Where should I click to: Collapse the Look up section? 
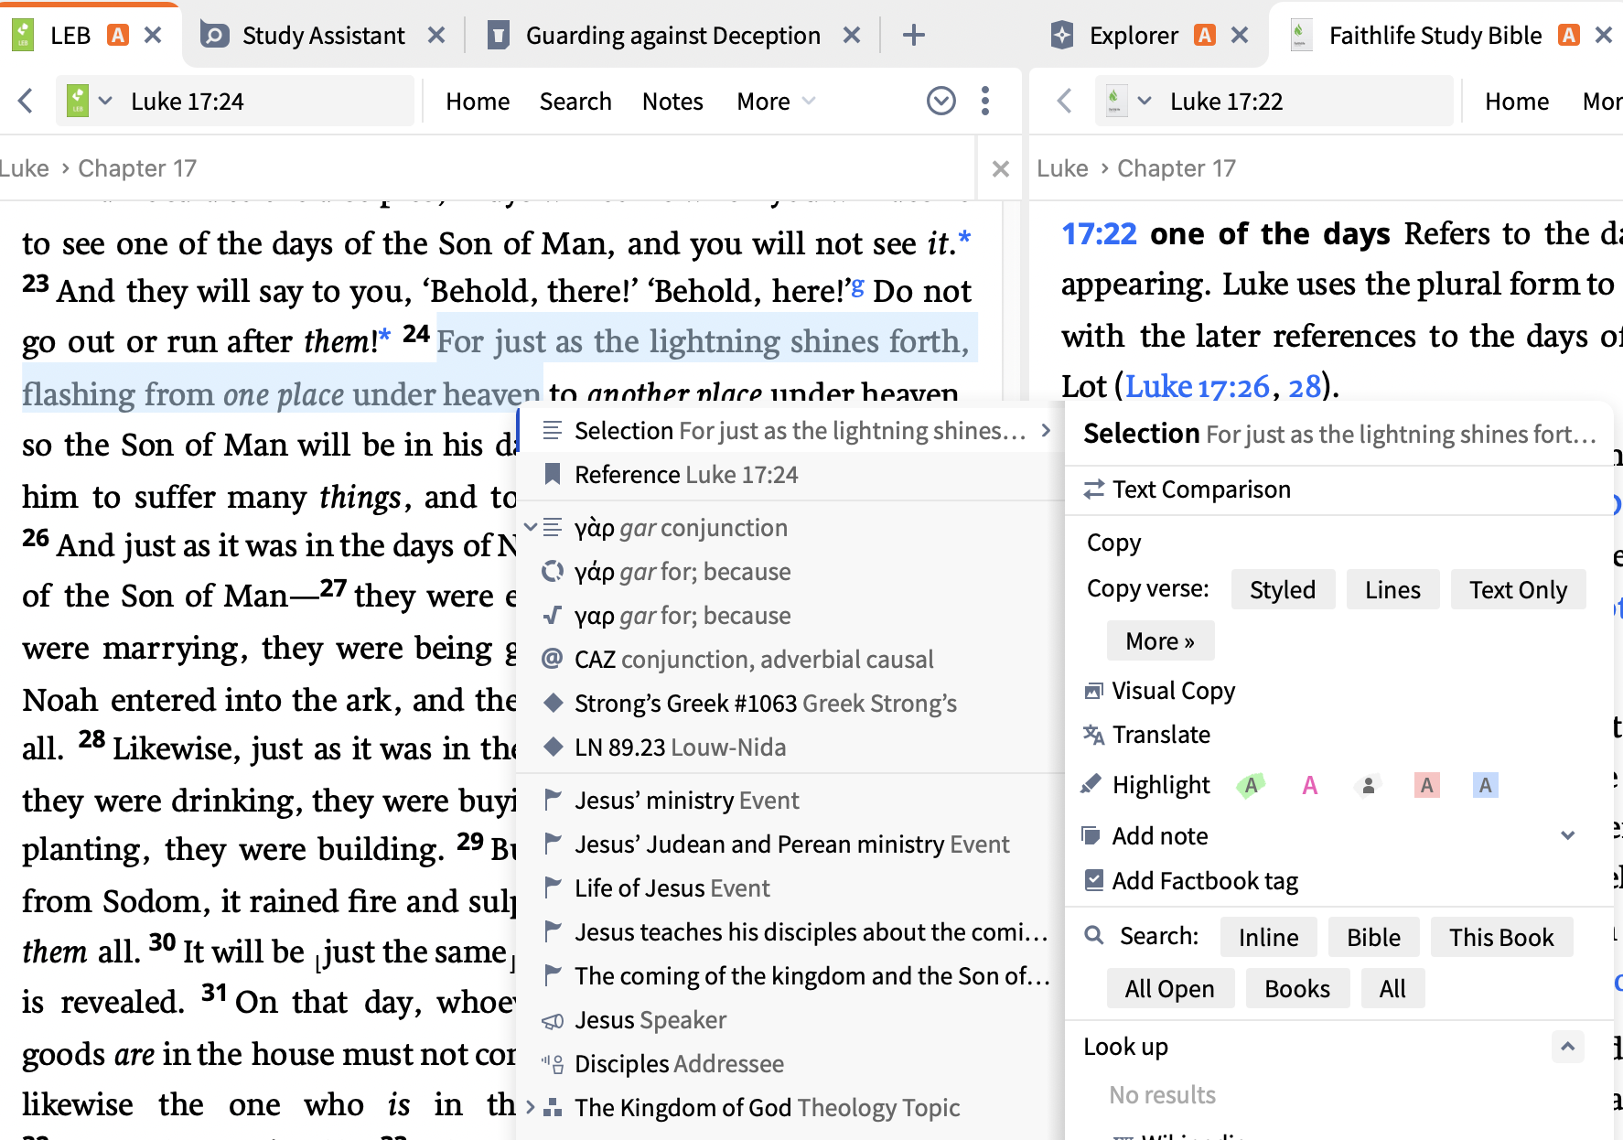(1567, 1047)
